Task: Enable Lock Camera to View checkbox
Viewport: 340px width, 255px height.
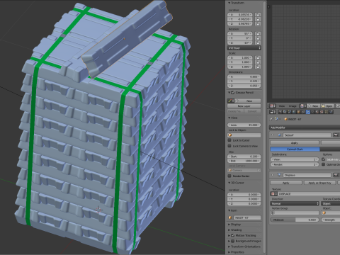Action: point(229,146)
